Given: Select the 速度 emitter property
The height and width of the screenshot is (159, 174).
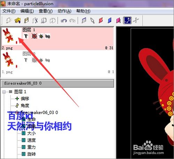Looking at the screenshot, I should pyautogui.click(x=31, y=140).
